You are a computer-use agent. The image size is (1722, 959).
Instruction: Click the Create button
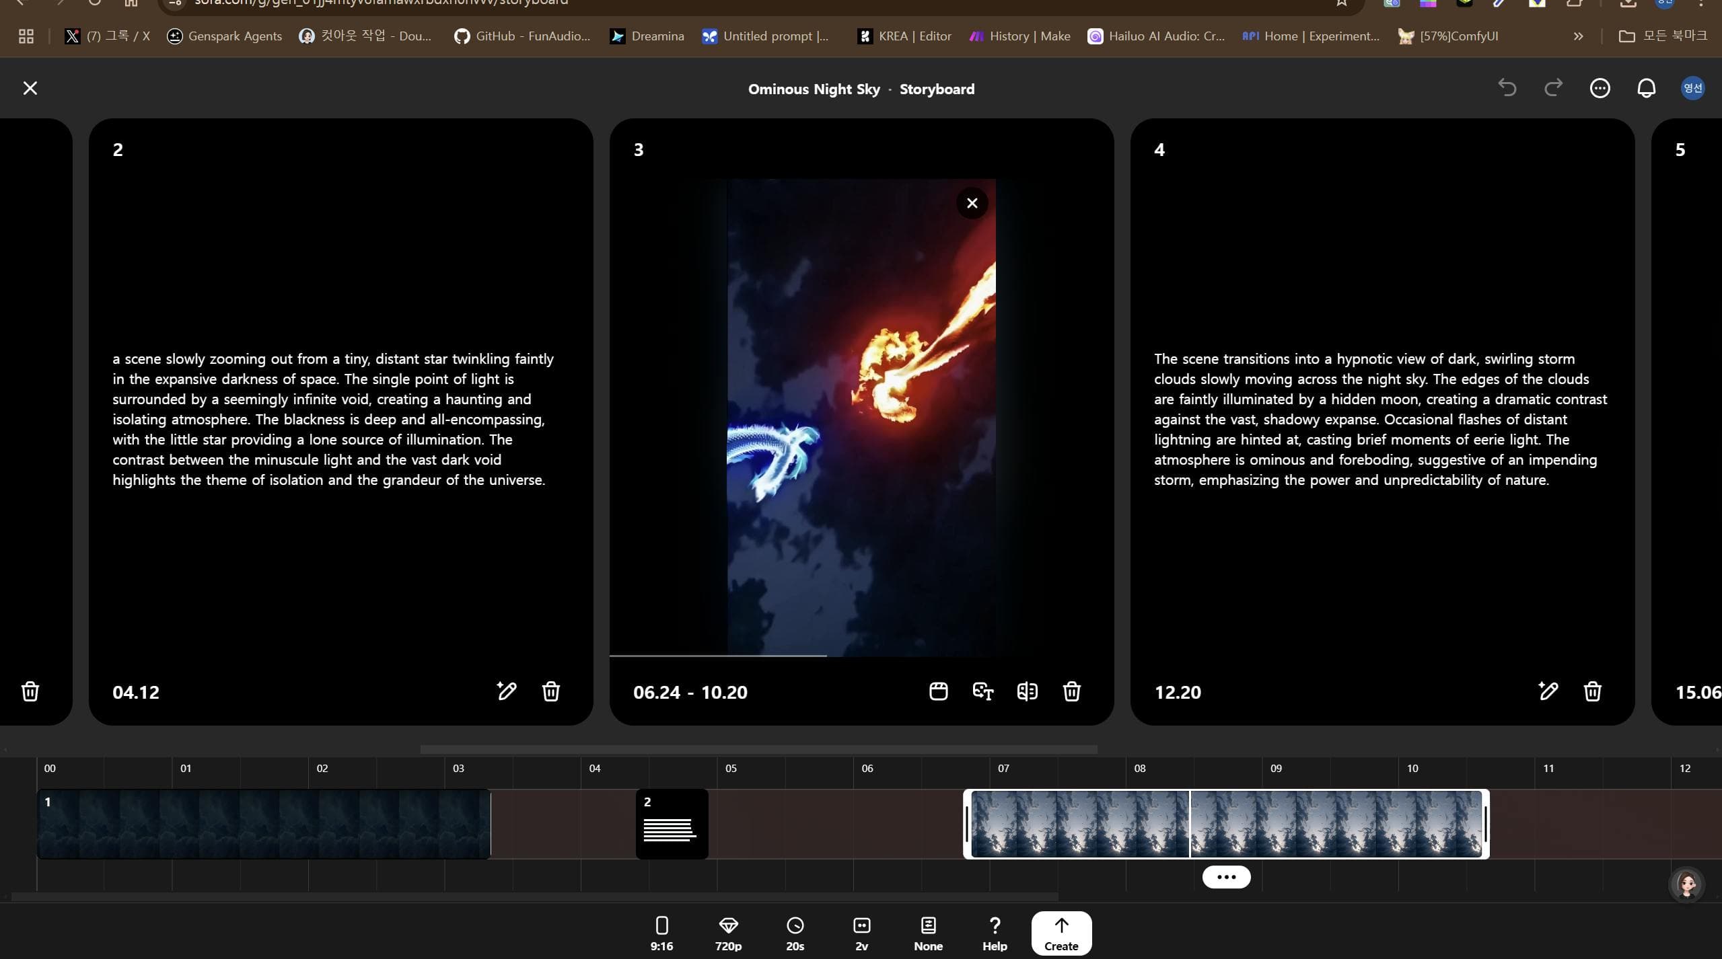click(x=1061, y=933)
